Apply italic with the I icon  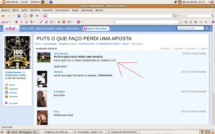pyautogui.click(x=21, y=22)
